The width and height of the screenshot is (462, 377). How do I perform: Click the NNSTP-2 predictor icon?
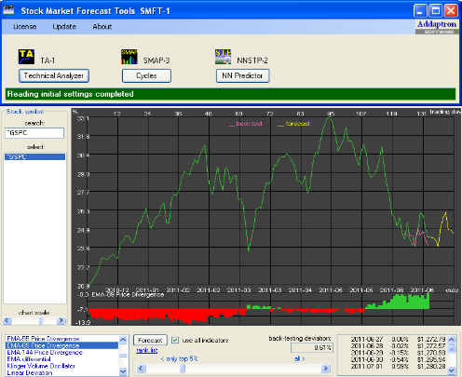(x=224, y=57)
